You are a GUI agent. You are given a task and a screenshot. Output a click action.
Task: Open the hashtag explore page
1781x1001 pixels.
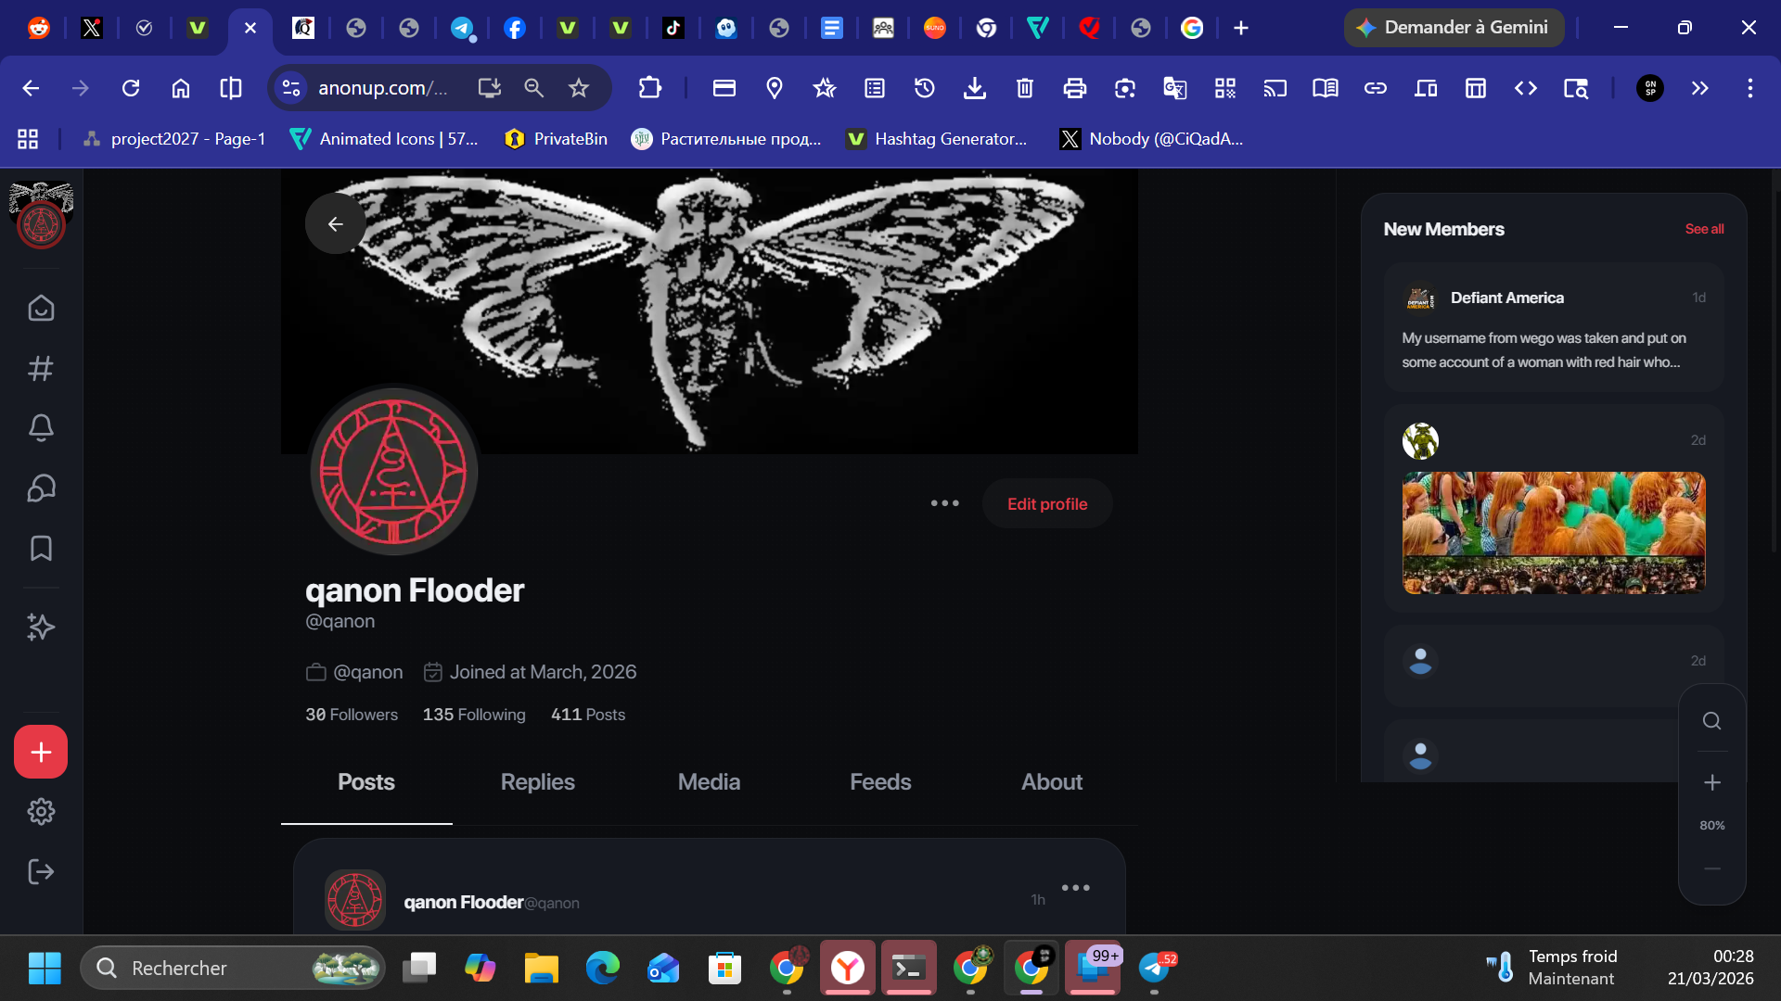(41, 369)
